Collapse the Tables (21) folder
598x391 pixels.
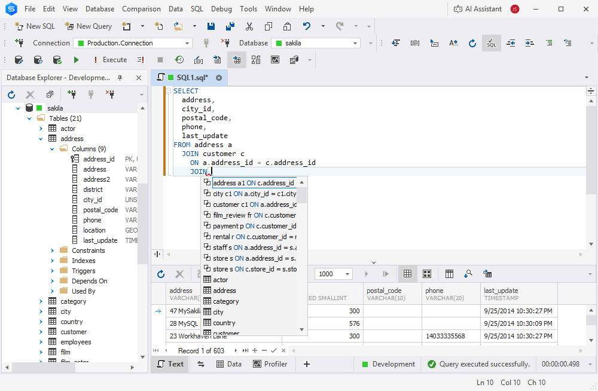pyautogui.click(x=29, y=118)
